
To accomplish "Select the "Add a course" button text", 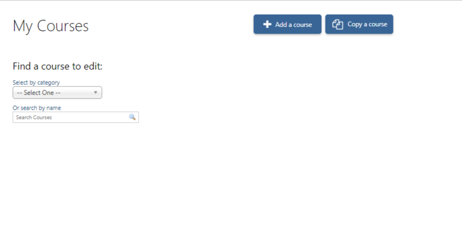I will click(x=293, y=24).
